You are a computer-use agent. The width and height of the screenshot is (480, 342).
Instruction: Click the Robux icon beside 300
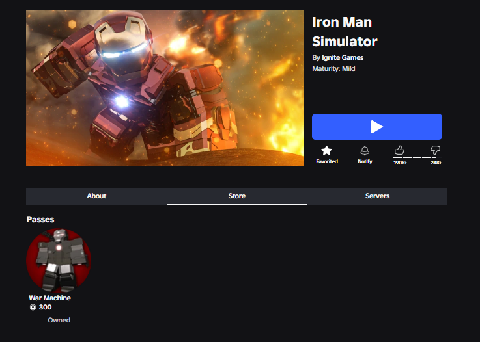33,308
